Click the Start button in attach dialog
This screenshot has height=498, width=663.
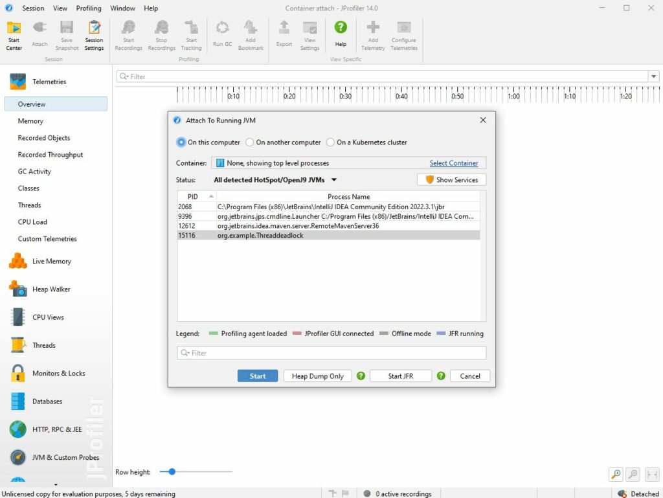click(258, 376)
